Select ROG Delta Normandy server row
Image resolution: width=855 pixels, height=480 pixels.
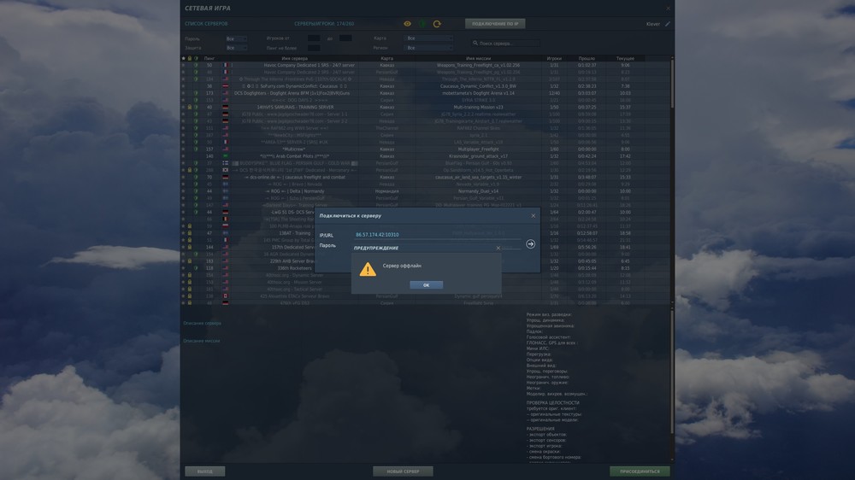pos(425,191)
